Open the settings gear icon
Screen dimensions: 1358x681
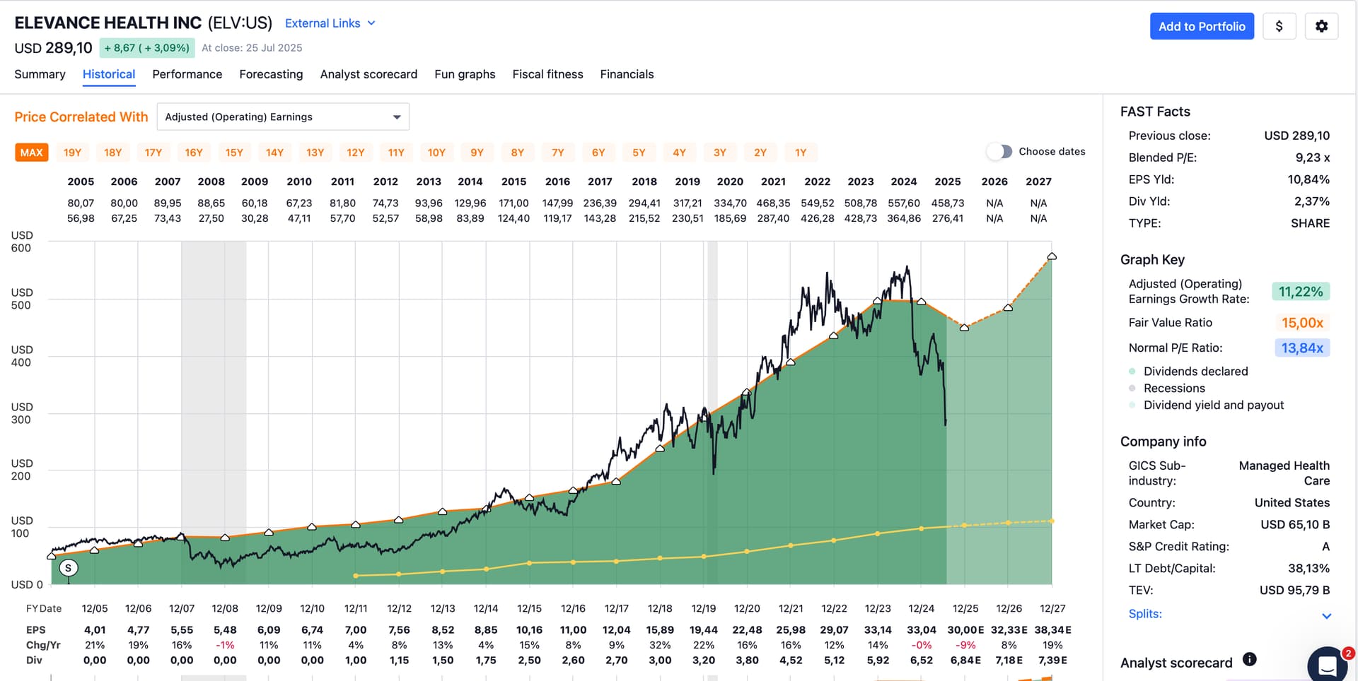1321,26
